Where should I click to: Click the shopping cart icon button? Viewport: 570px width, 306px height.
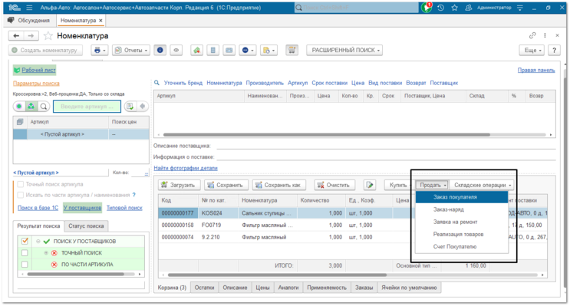[x=292, y=50]
